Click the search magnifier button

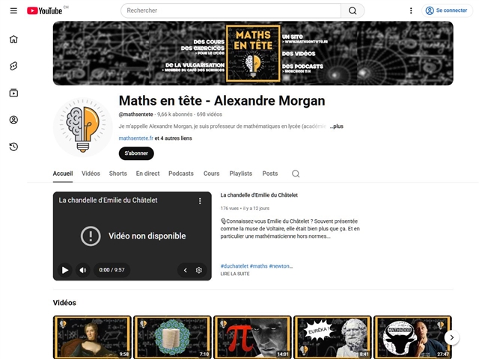[x=353, y=10]
